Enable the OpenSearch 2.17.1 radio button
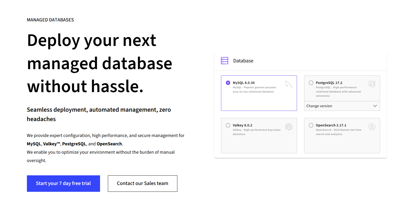This screenshot has width=408, height=215. 311,125
